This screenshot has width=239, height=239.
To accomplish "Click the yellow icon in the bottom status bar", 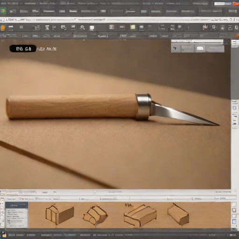I will pos(4,234).
